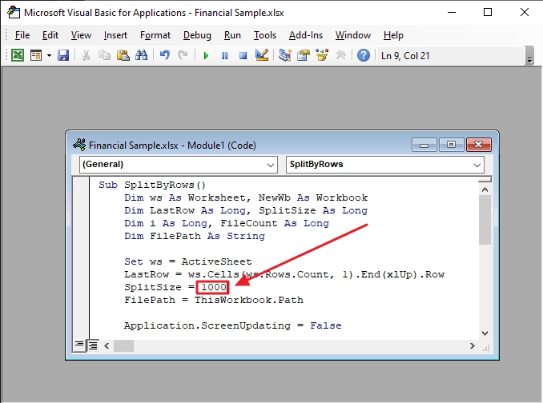Click the Insert UserForm toolbar icon

pos(36,55)
